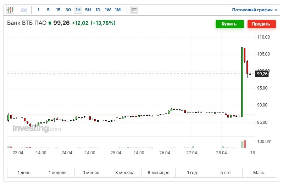283x184 pixels.
Task: Switch to candlestick chart type icon
Action: [10, 10]
